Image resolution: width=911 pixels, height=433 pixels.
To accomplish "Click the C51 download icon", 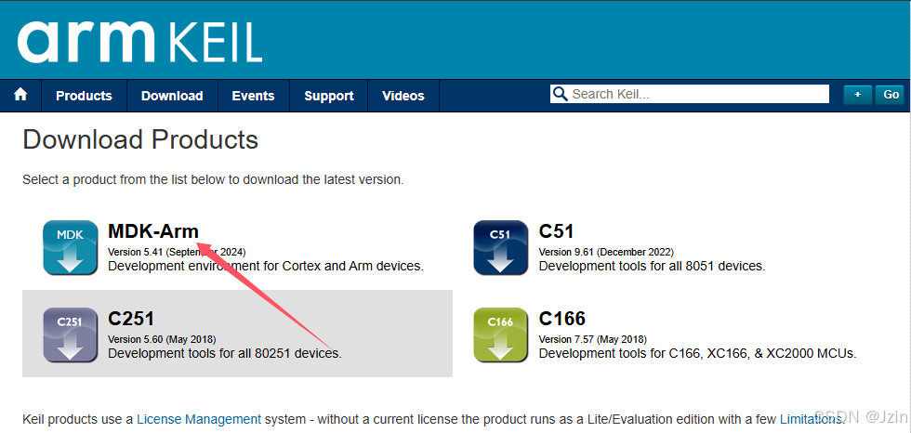I will (x=501, y=247).
